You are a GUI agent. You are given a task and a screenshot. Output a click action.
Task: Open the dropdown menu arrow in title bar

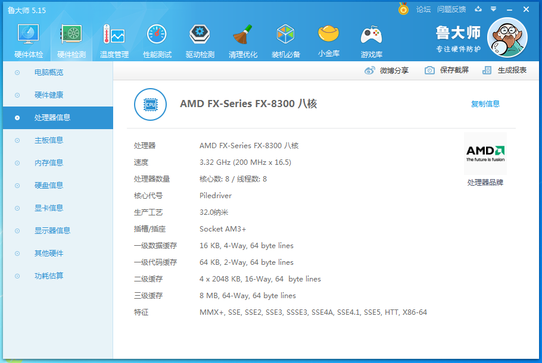coord(494,9)
